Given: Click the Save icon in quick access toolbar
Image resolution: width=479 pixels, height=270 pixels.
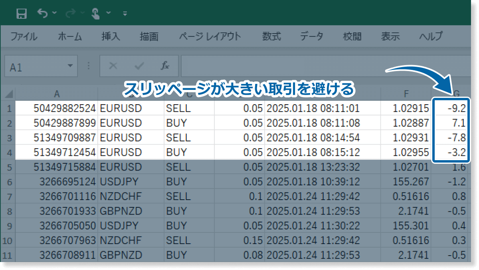Looking at the screenshot, I should [x=22, y=14].
